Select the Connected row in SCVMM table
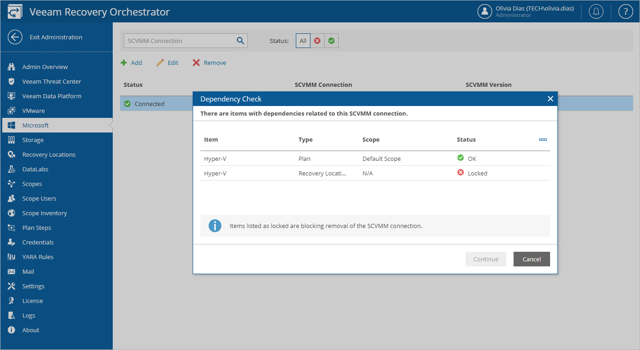This screenshot has width=640, height=350. point(377,104)
